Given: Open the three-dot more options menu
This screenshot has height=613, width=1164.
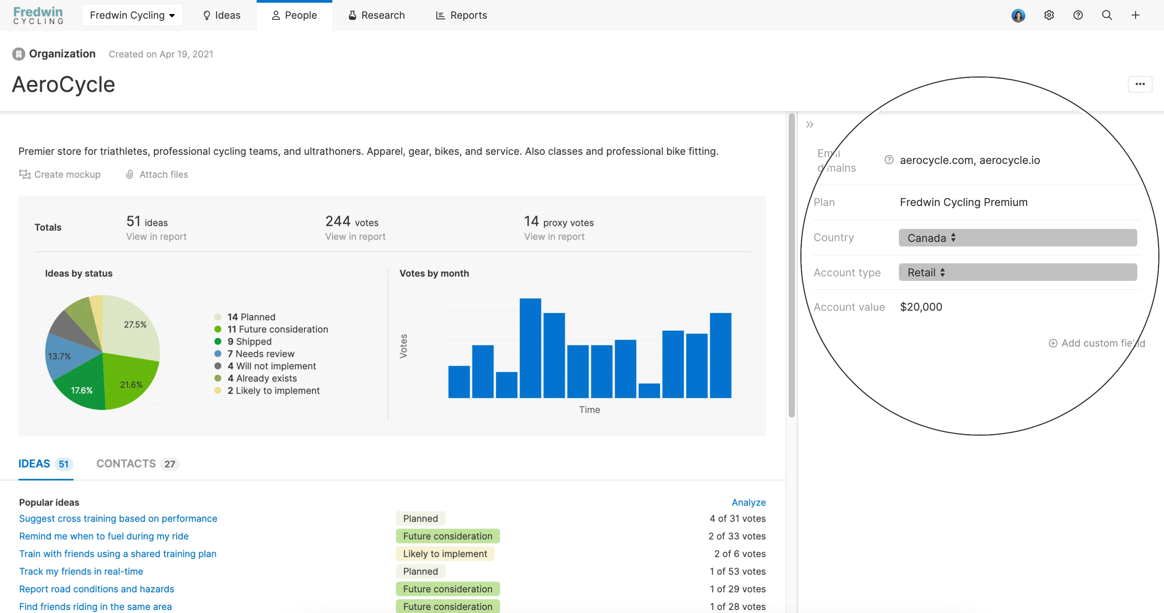Looking at the screenshot, I should (1140, 84).
